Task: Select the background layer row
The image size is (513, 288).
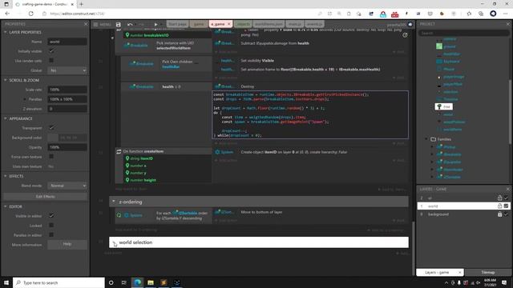Action: point(463,214)
